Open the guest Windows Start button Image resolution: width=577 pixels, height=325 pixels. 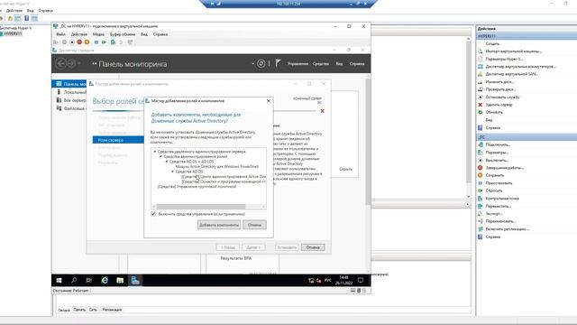point(59,281)
